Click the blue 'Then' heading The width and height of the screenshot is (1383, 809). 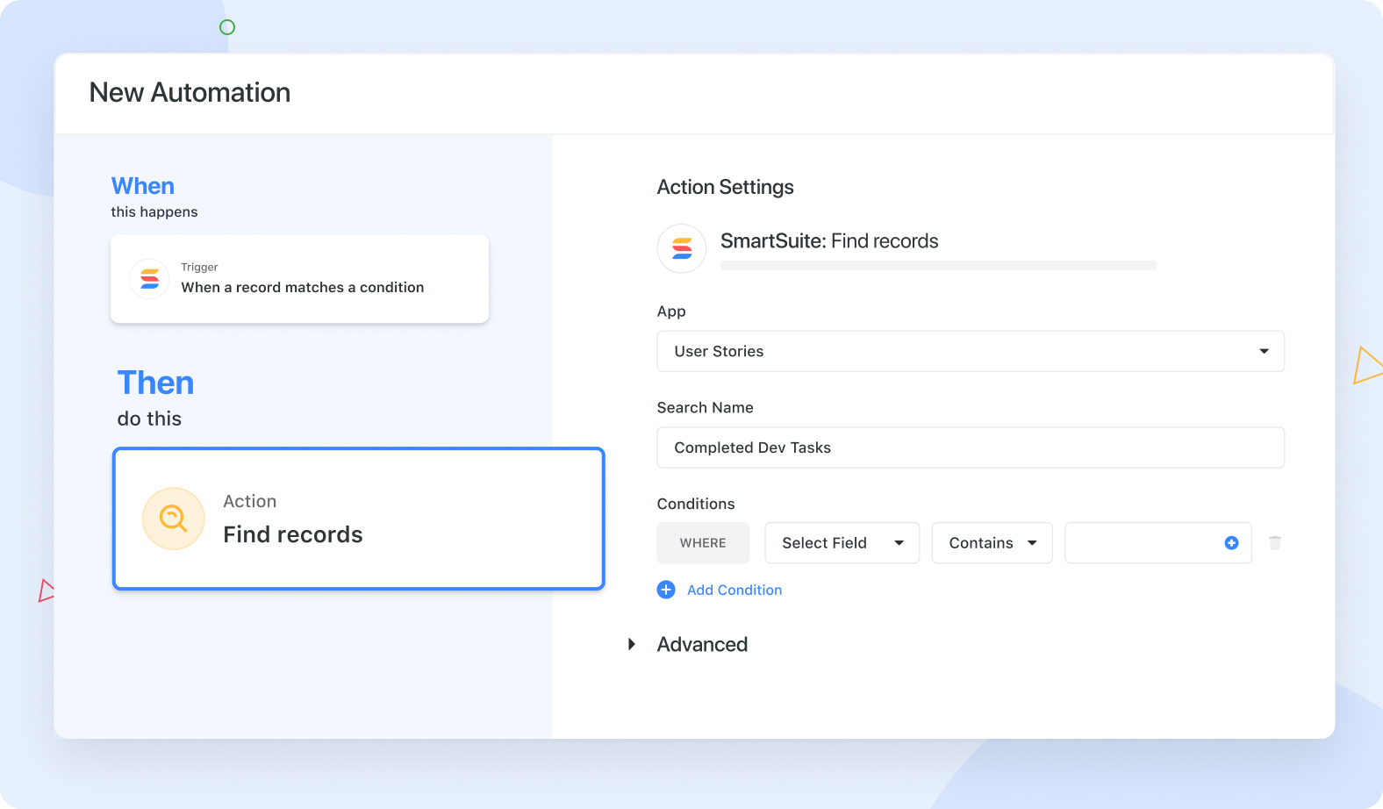tap(156, 383)
